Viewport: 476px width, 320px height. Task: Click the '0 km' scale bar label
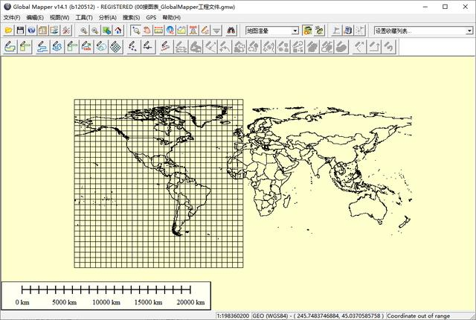tap(22, 302)
